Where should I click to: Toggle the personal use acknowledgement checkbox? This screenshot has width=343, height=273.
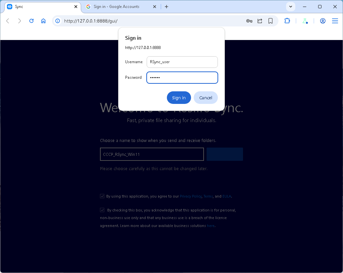102,210
